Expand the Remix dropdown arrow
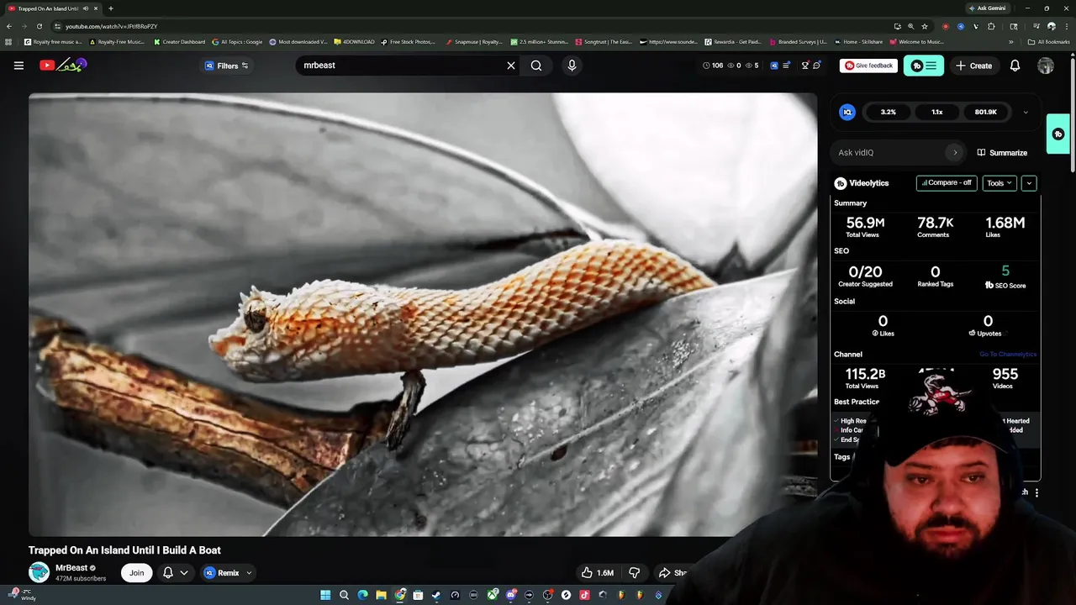The height and width of the screenshot is (605, 1076). (249, 573)
